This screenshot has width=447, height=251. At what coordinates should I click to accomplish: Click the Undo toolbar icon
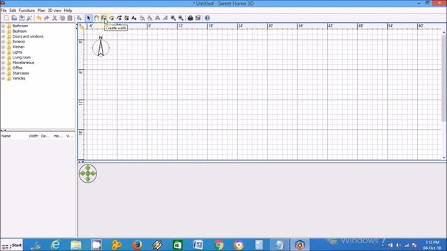39,18
